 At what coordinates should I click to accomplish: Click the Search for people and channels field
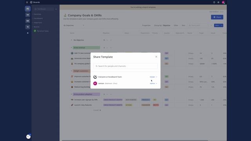(x=125, y=66)
